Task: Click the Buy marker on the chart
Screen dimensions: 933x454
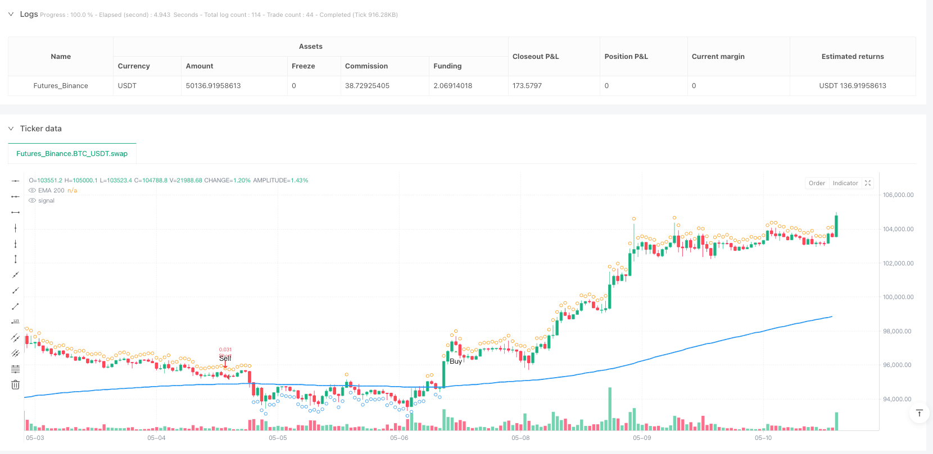Action: point(456,361)
